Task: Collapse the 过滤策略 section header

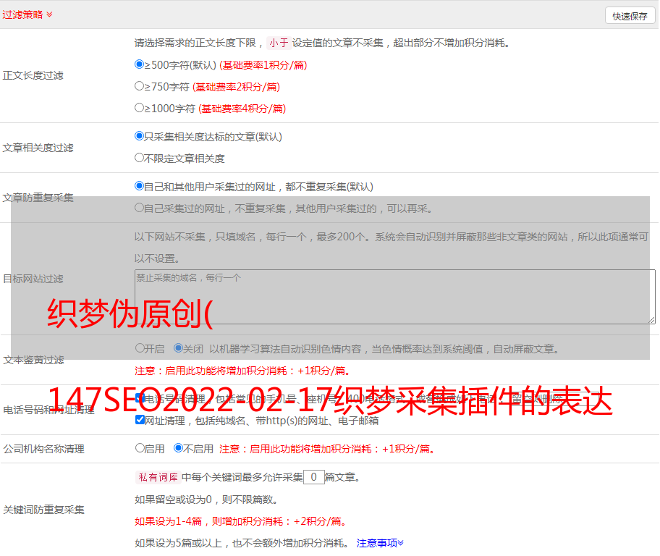Action: tap(27, 14)
